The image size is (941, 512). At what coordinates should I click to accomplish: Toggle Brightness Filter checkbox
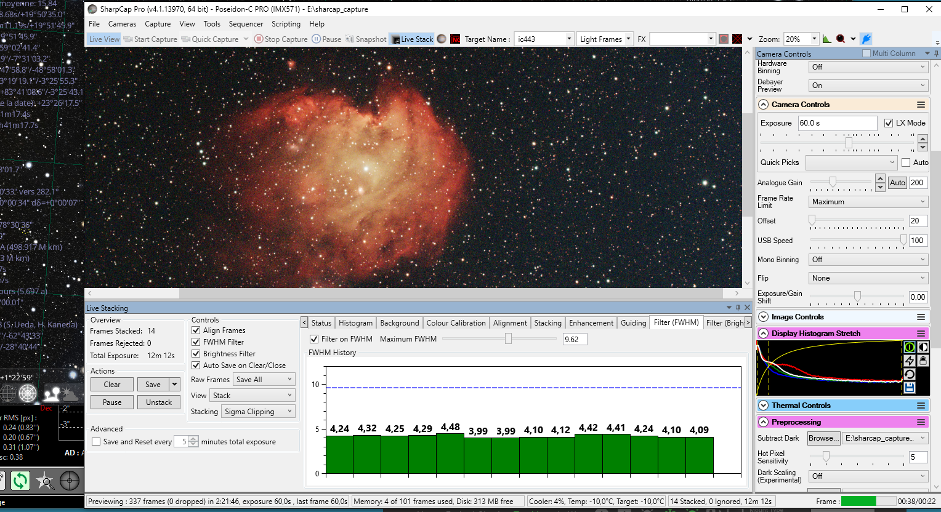196,354
